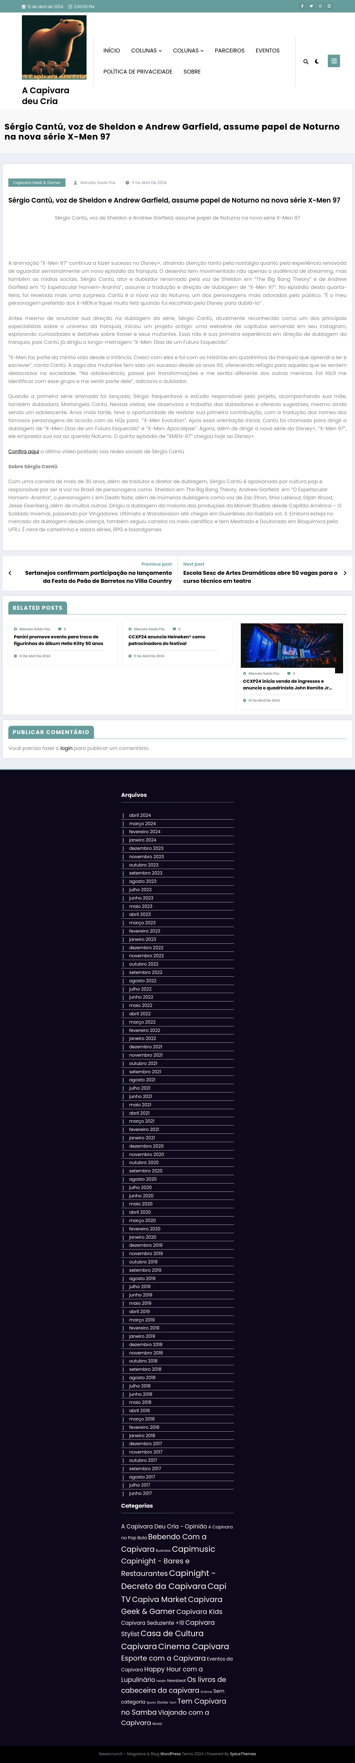Click the search magnifier icon

[306, 62]
